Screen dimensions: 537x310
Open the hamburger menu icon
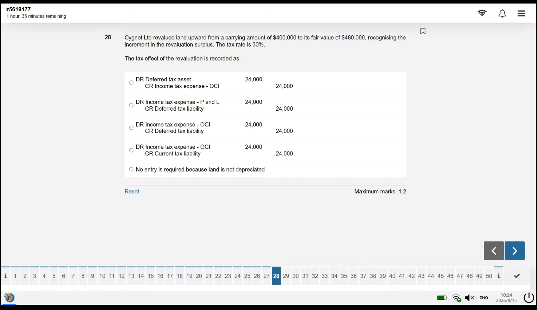521,13
